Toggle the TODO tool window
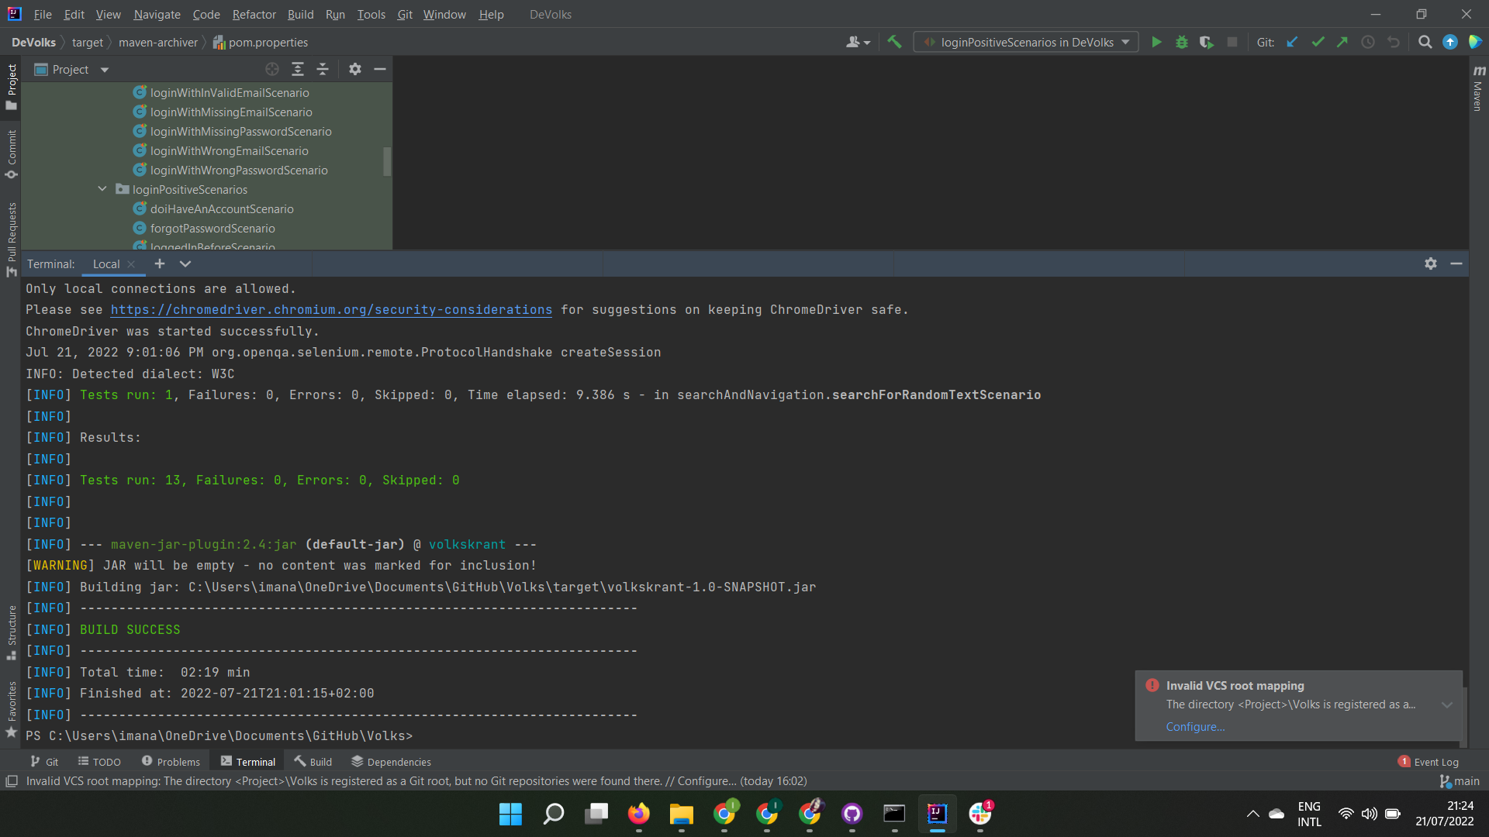1489x837 pixels. click(x=99, y=761)
